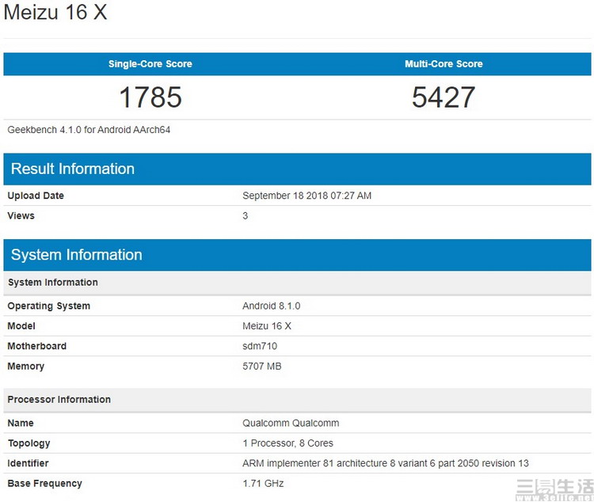Image resolution: width=594 pixels, height=502 pixels.
Task: Select the Multi-Core Score header
Action: pos(444,64)
